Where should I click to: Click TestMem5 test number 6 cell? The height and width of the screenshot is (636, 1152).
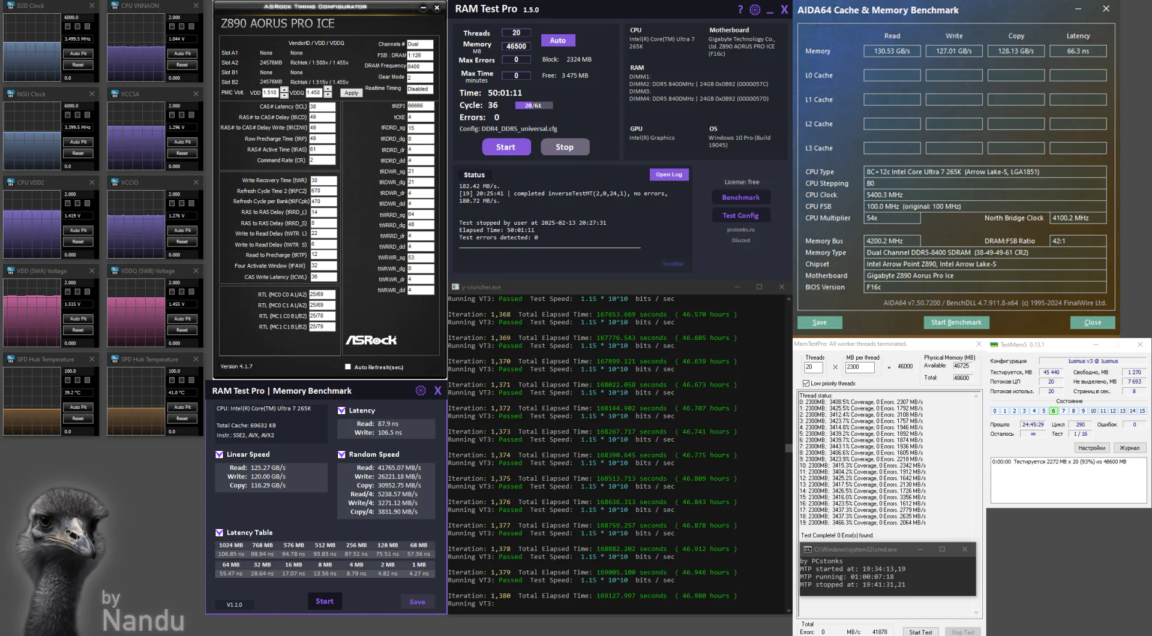[1054, 411]
